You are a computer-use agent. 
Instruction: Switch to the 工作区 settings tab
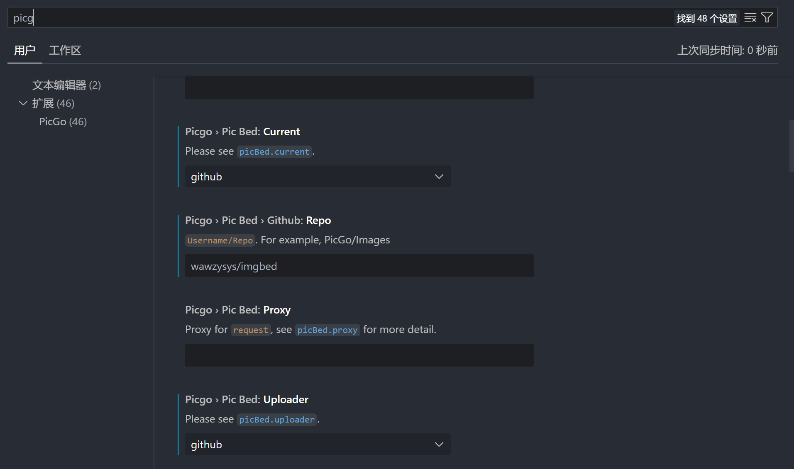(65, 51)
